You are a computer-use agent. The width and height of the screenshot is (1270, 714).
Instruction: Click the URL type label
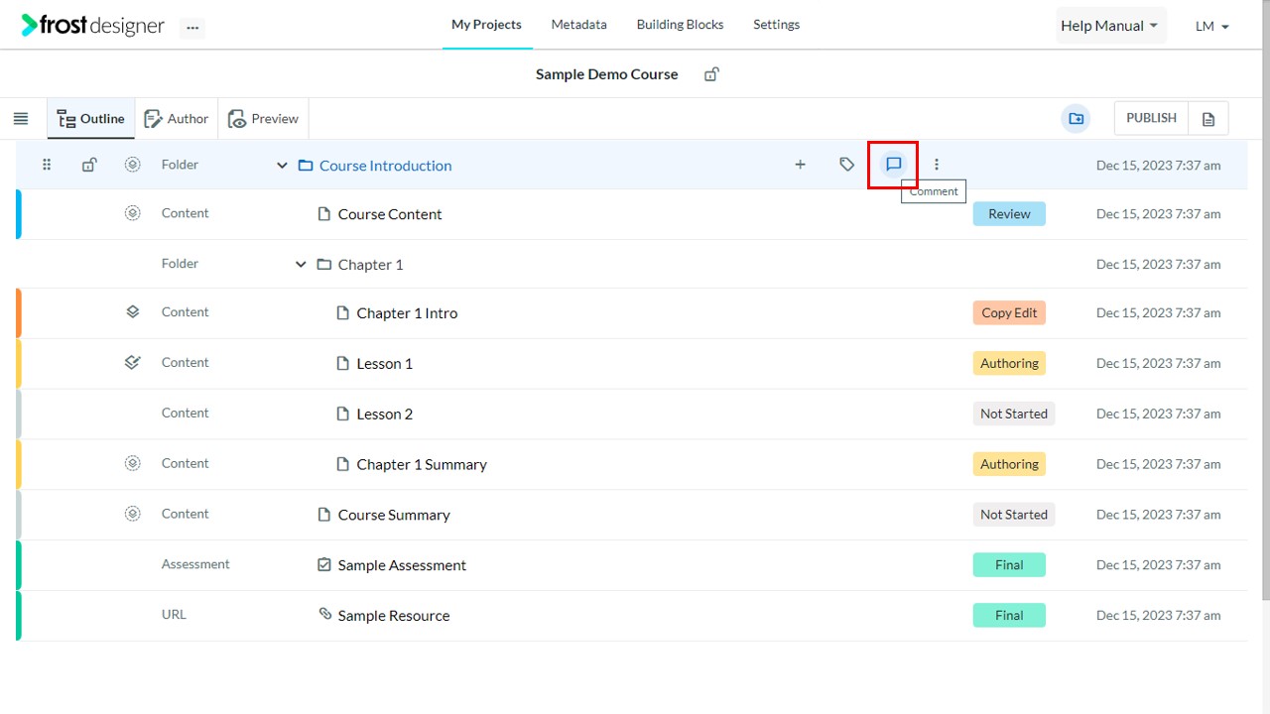click(x=174, y=615)
